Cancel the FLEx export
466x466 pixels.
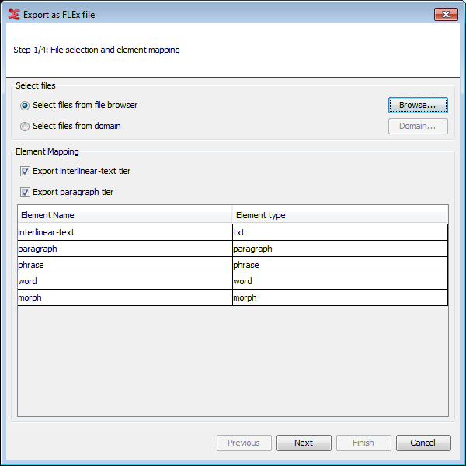[423, 443]
